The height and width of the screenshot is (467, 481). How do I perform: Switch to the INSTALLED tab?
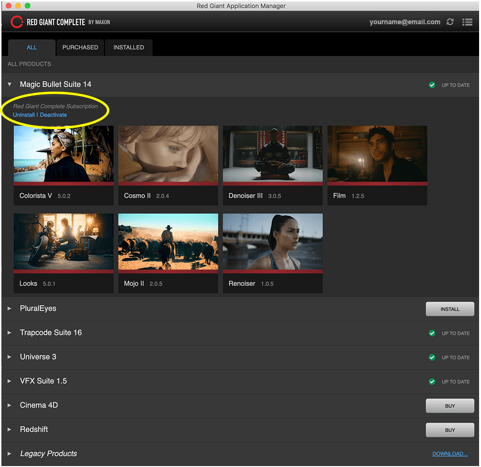click(128, 47)
